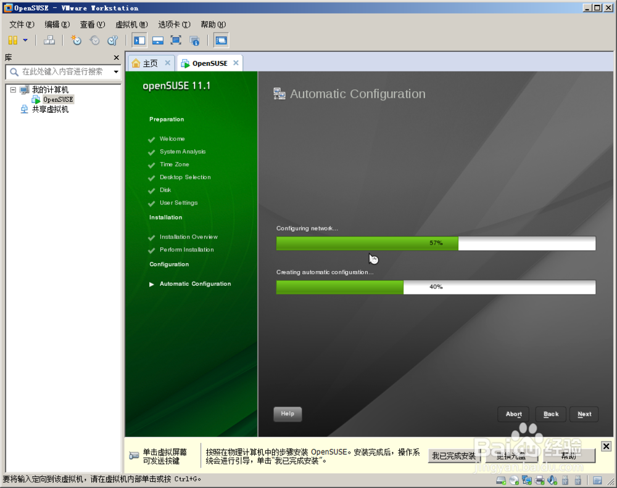
Task: Click the 更换光盘 button
Action: (511, 456)
